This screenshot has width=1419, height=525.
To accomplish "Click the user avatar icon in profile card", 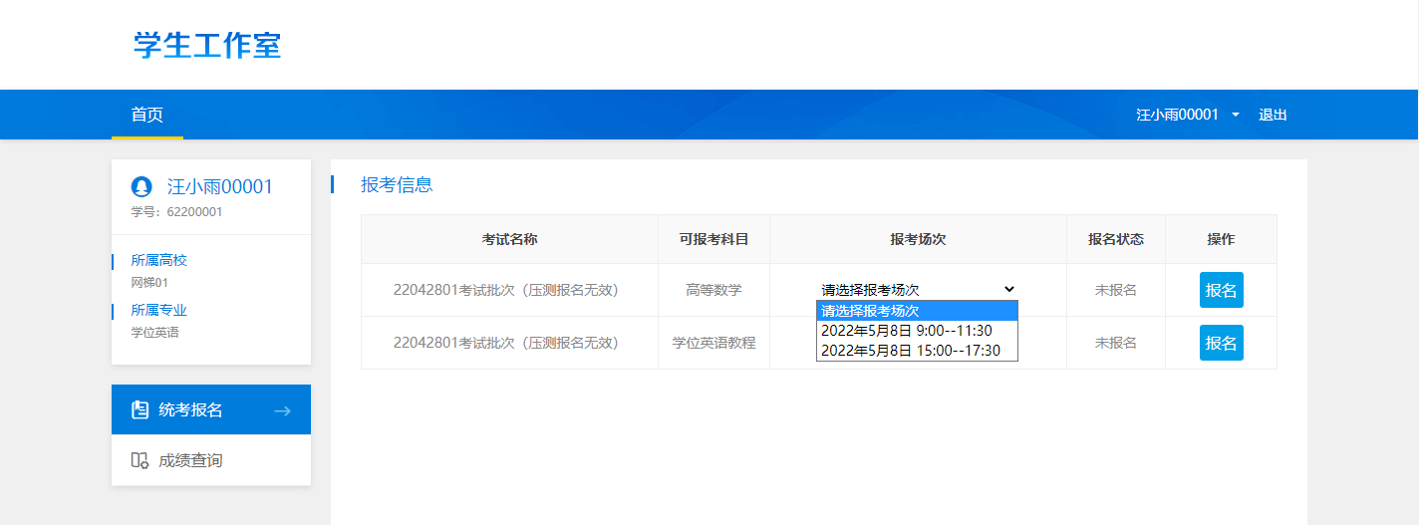I will coord(142,187).
